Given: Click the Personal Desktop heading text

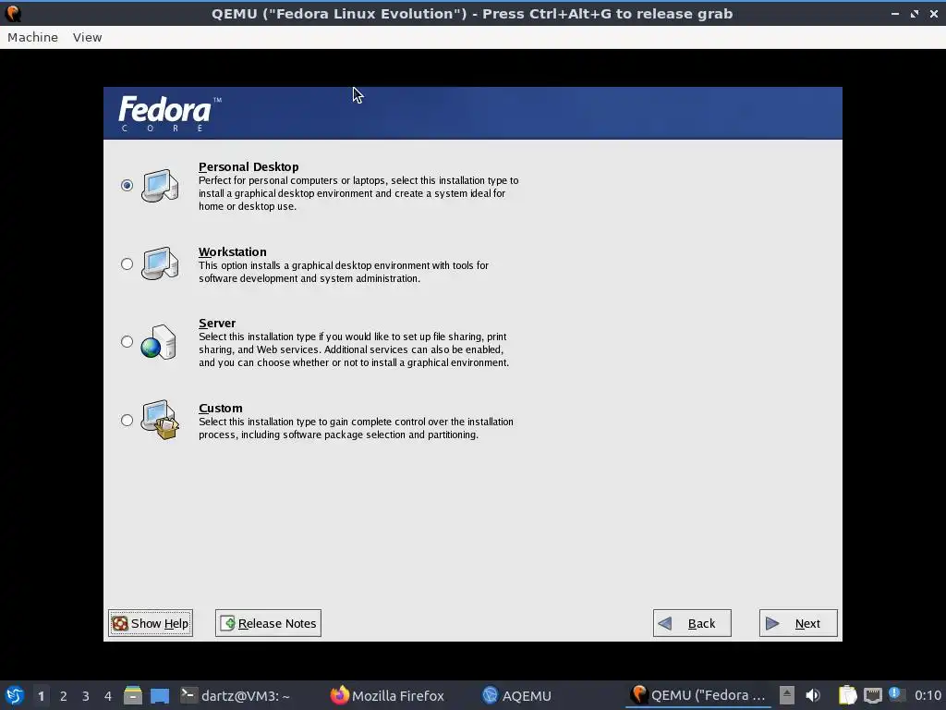Looking at the screenshot, I should point(249,166).
